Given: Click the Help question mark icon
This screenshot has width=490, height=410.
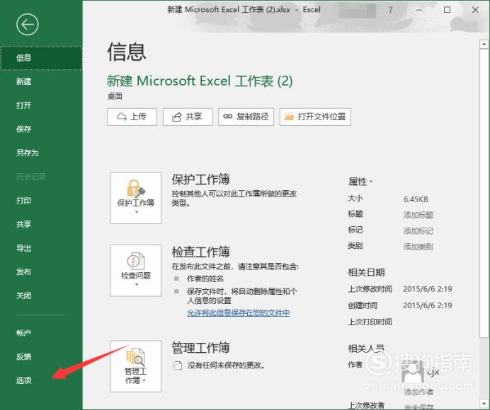Looking at the screenshot, I should point(391,10).
